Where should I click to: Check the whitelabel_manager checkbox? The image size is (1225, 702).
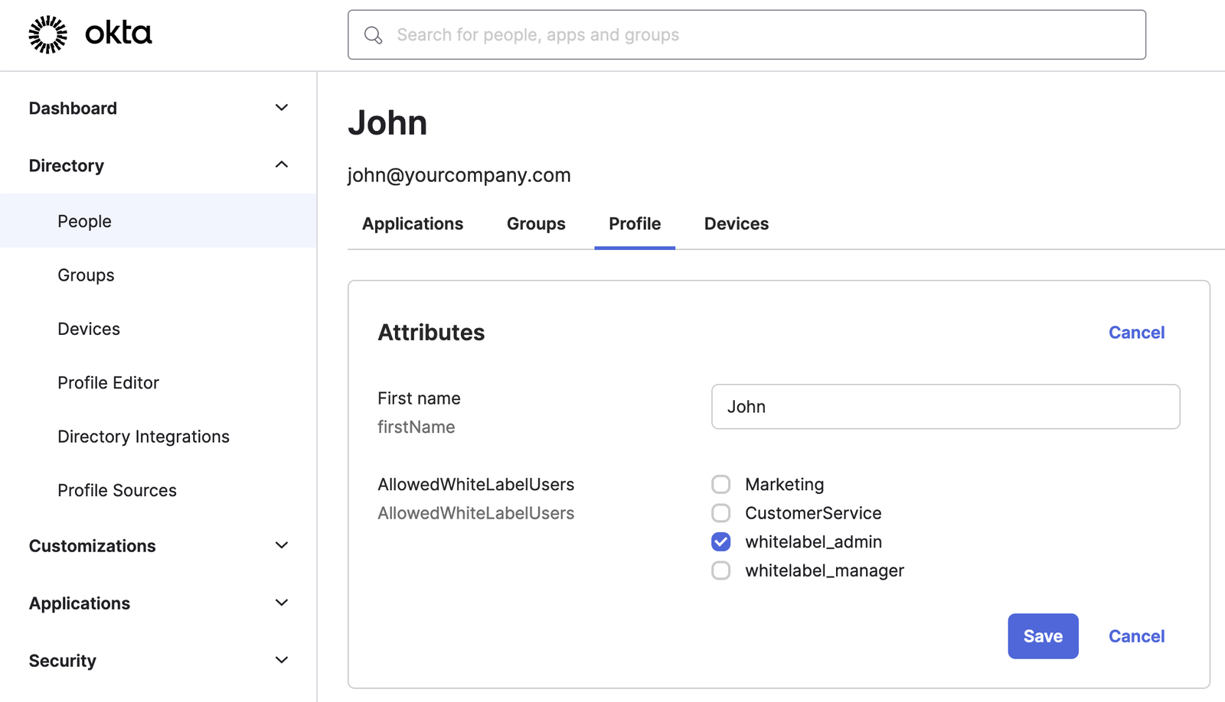[x=721, y=570]
